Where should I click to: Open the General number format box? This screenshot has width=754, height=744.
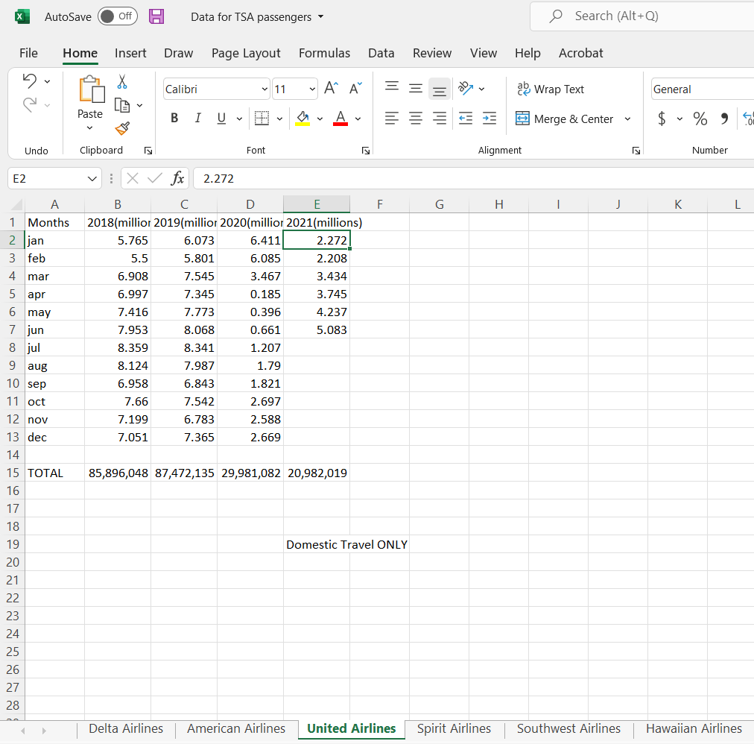[x=703, y=89]
